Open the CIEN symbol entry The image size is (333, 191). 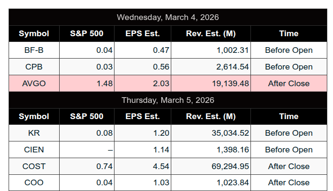coord(34,150)
